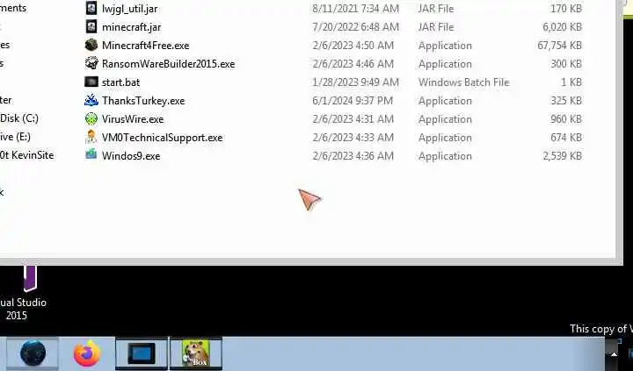The image size is (633, 371).
Task: Click the 300 KB size cell
Action: (566, 64)
